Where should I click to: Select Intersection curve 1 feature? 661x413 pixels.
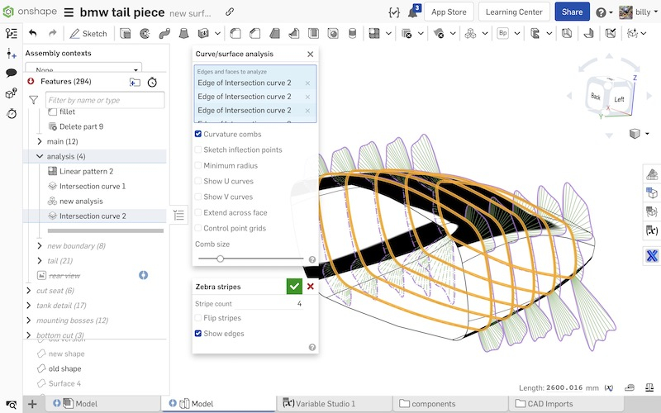tap(93, 187)
